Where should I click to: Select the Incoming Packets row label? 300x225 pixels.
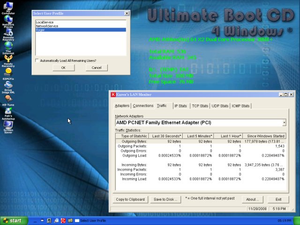click(x=132, y=170)
